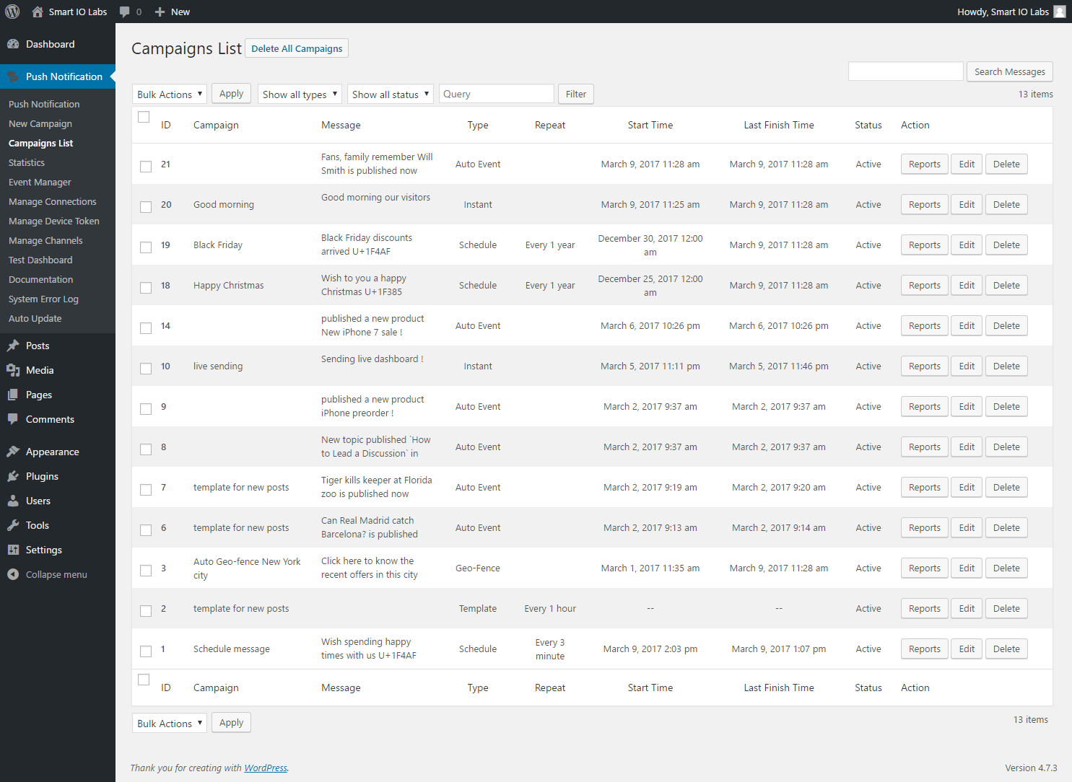Collapse the sidebar using the arrow icon
The image size is (1072, 782).
(13, 574)
